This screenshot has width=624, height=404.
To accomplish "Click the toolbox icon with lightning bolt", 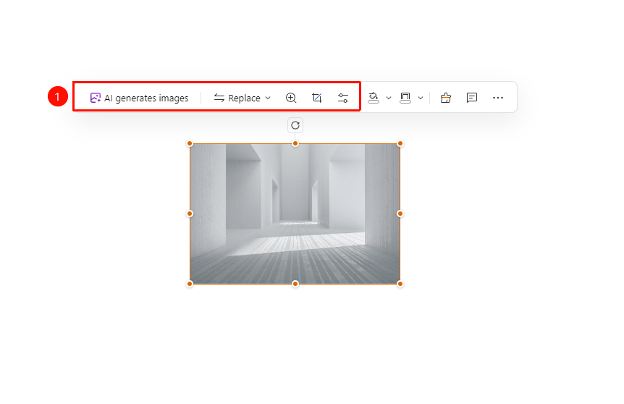I will coord(446,98).
